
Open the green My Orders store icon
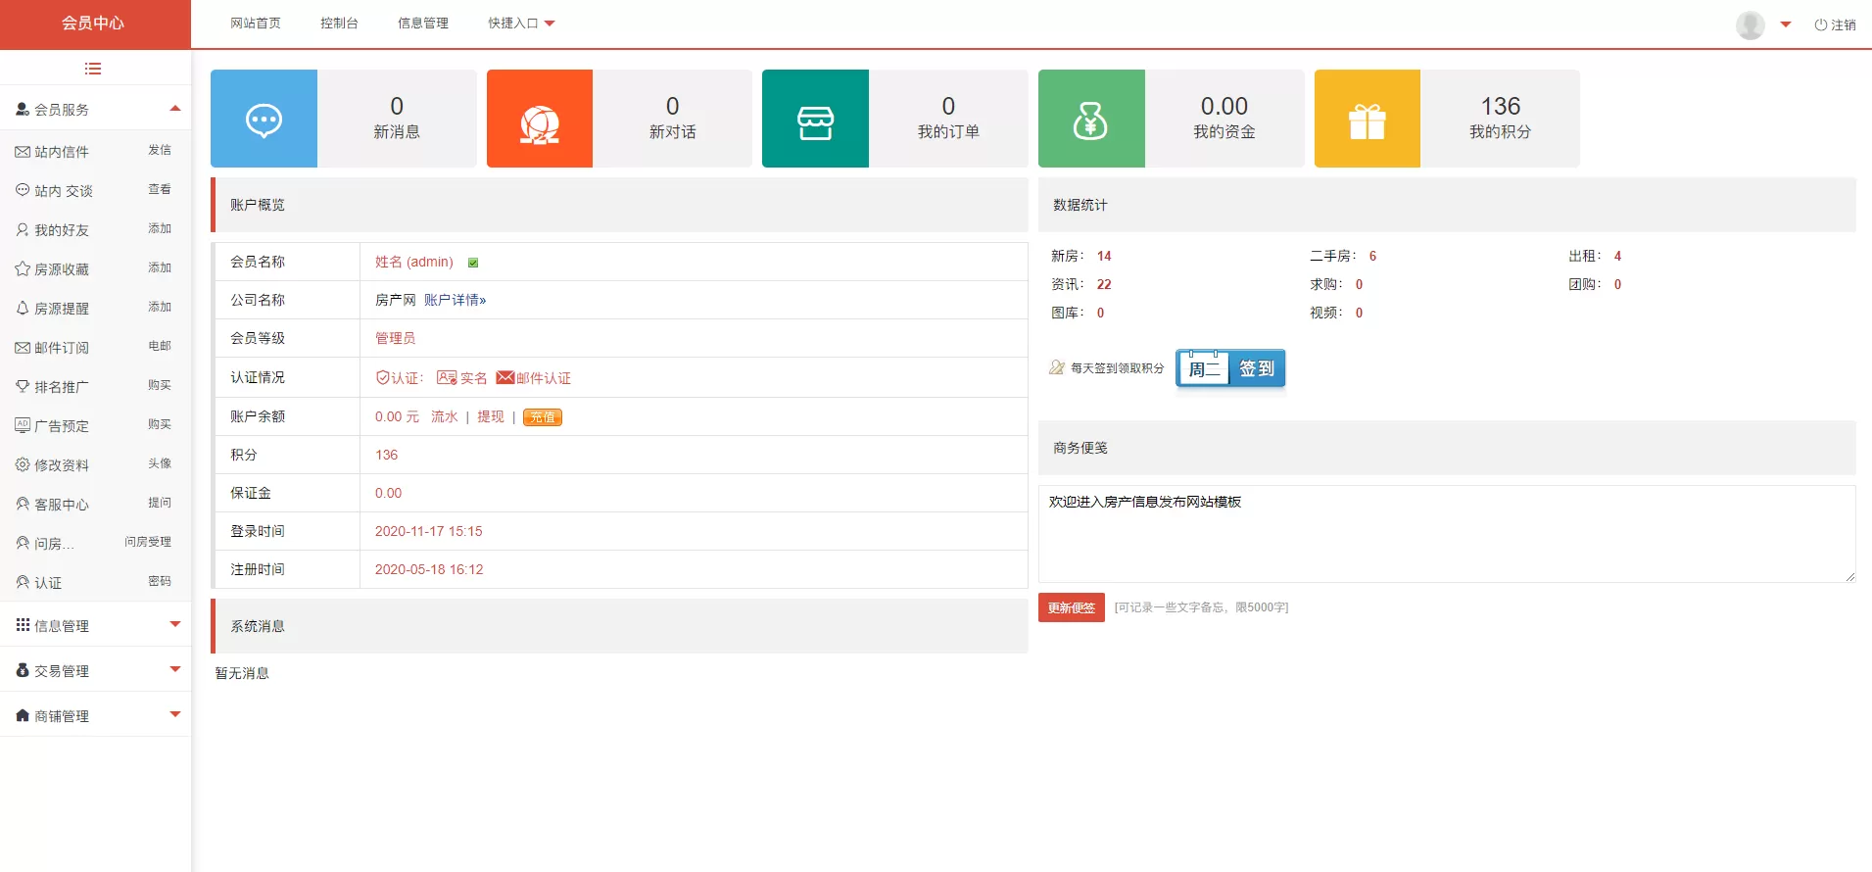tap(815, 119)
